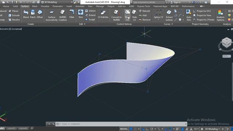Add a new layout tab
Image resolution: width=233 pixels, height=131 pixels.
(32, 128)
